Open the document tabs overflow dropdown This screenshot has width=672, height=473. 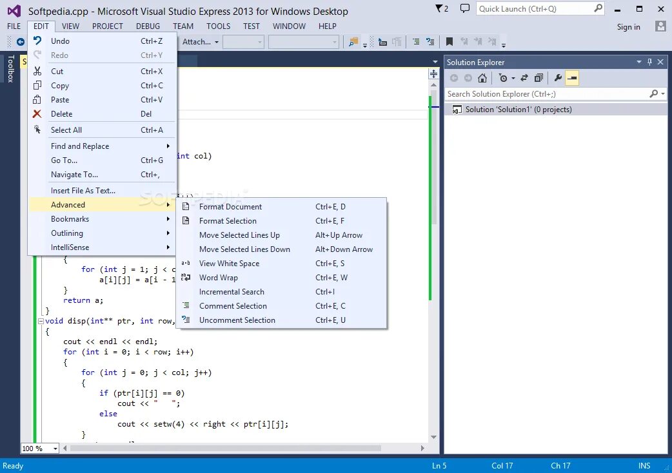pyautogui.click(x=435, y=62)
